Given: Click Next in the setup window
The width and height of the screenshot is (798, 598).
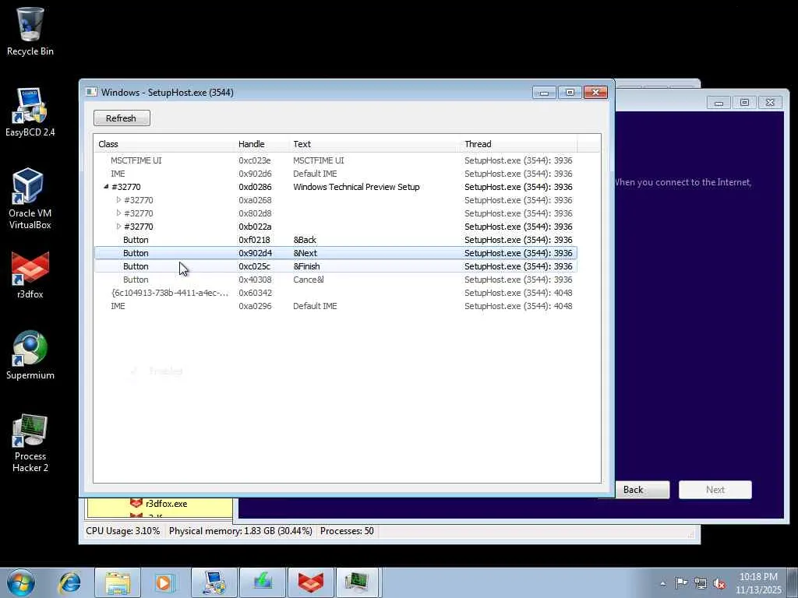Looking at the screenshot, I should 715,490.
